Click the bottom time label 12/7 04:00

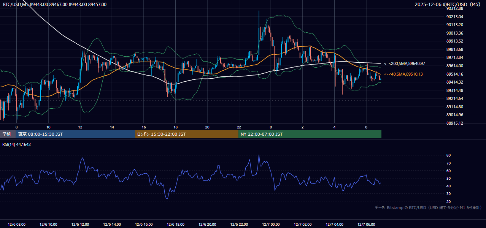point(334,225)
